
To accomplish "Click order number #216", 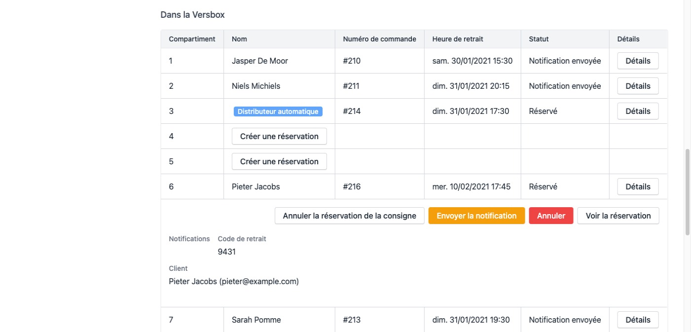I will pos(352,187).
